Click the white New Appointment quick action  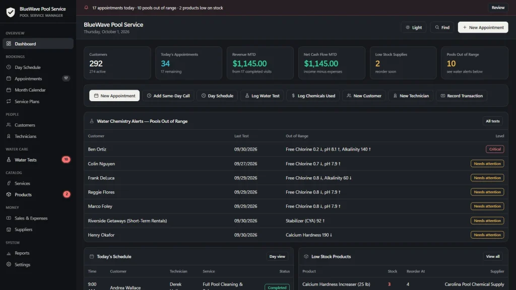pos(114,96)
